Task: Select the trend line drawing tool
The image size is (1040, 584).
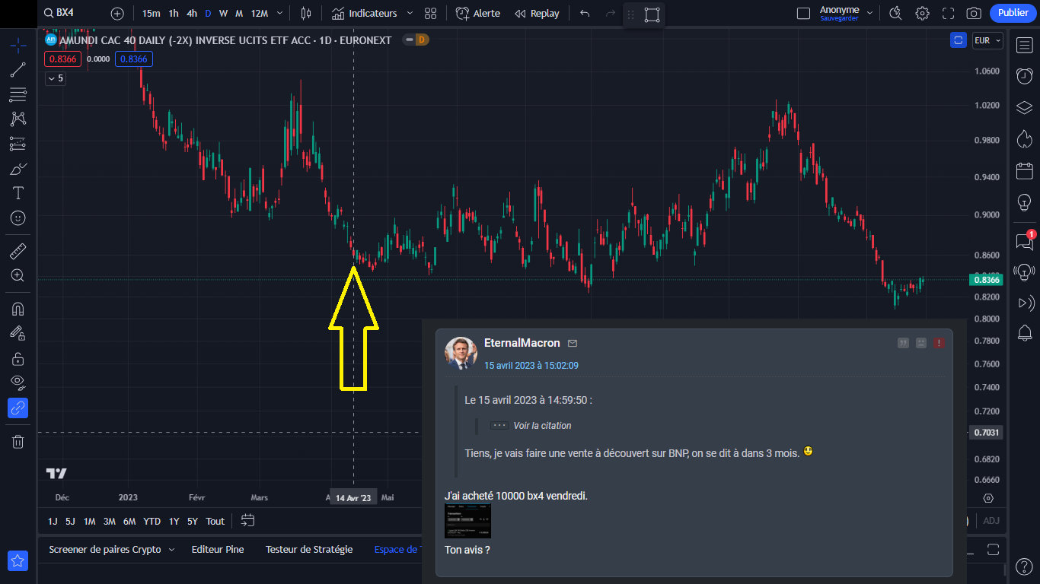Action: (x=18, y=70)
